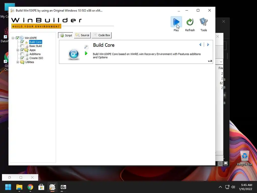Viewport: 257px width, 193px height.
Task: Expand the Apps tree node
Action: click(18, 50)
